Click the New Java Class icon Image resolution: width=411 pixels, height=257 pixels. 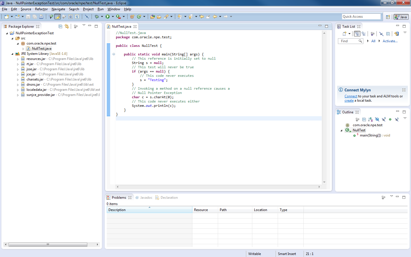(x=139, y=17)
